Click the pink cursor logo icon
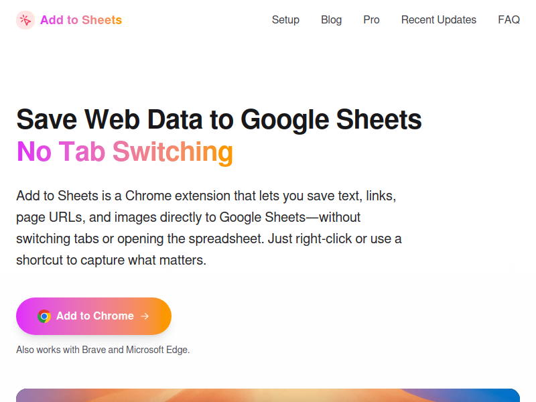Screen dimensions: 536x402 [x=25, y=20]
